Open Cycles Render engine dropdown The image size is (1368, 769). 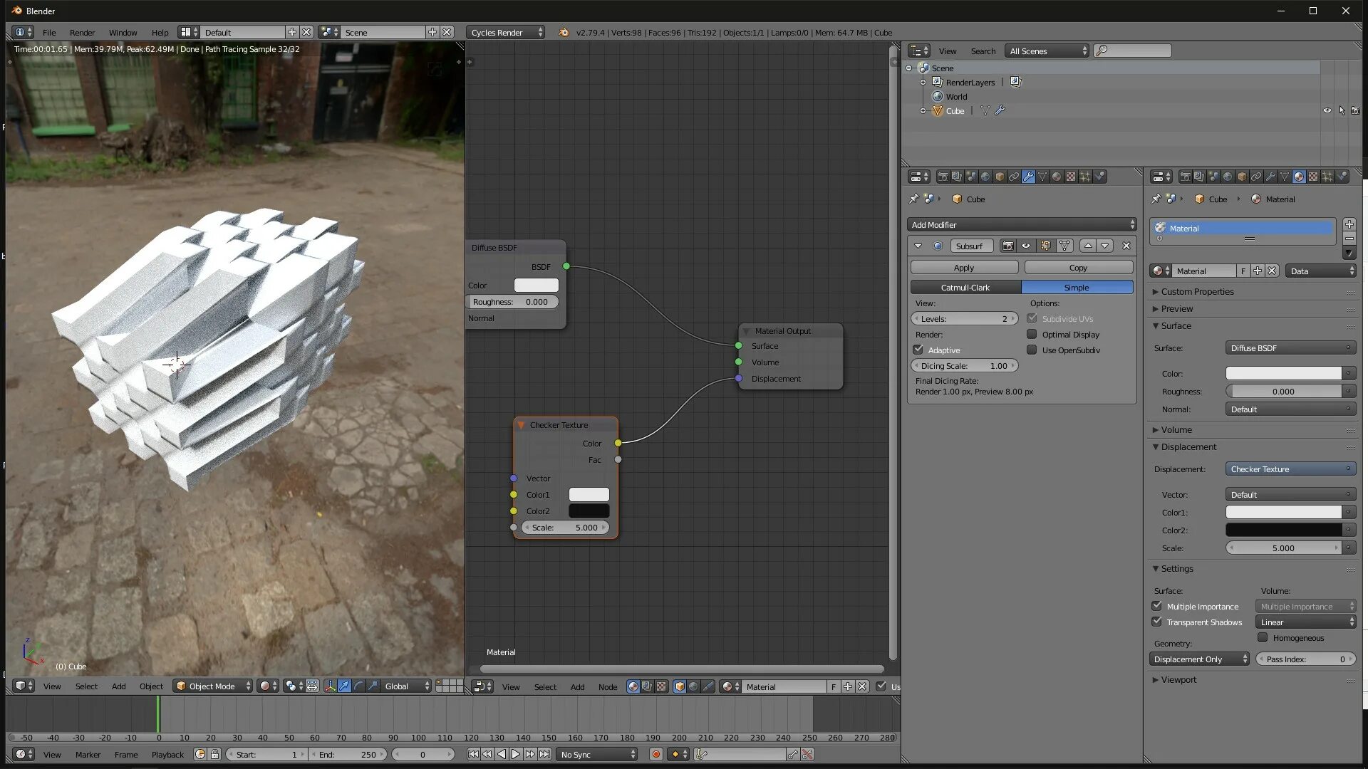click(x=506, y=32)
